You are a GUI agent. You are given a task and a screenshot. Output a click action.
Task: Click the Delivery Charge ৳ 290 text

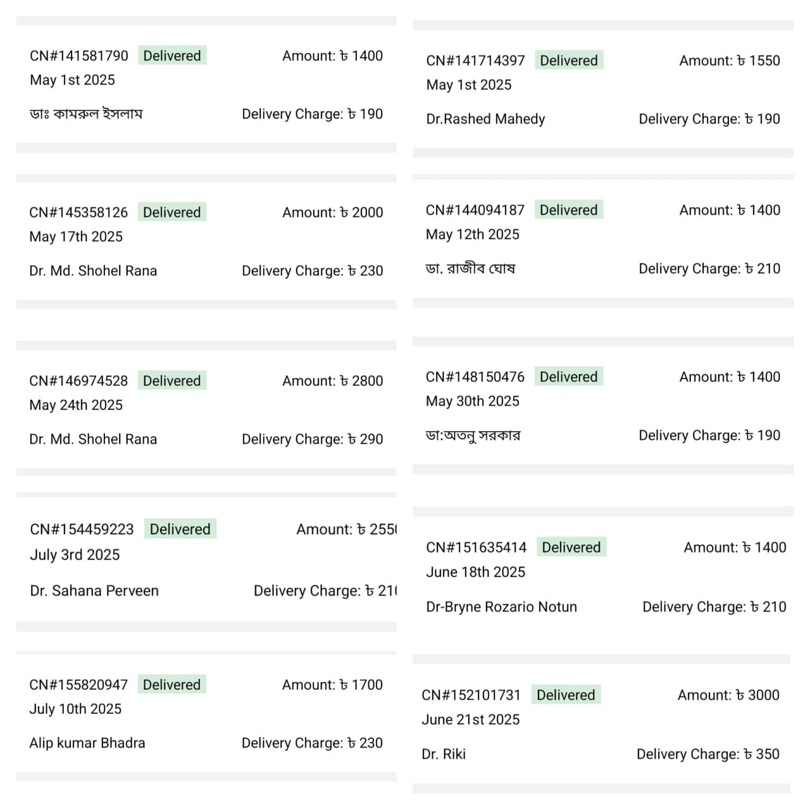(312, 439)
